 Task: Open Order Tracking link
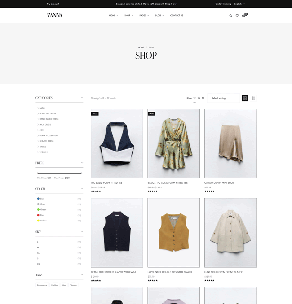coord(223,4)
